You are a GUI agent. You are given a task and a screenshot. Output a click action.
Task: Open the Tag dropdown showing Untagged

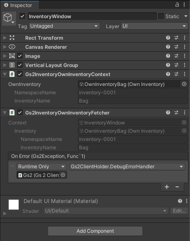(x=64, y=26)
